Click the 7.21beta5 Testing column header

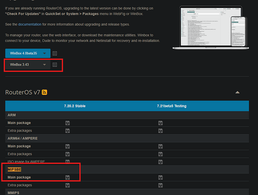point(172,106)
